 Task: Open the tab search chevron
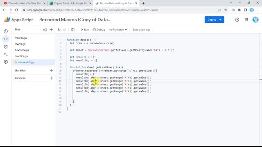231,3
